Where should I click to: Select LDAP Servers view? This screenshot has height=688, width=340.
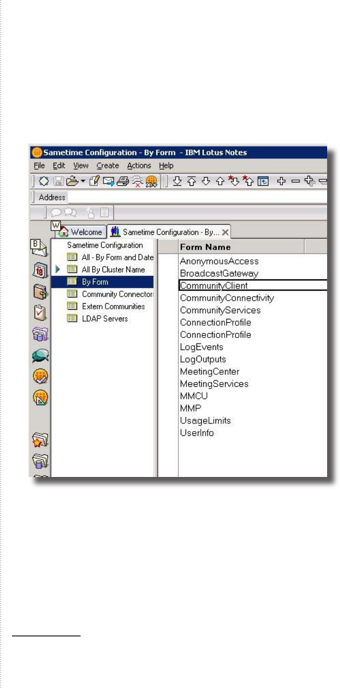coord(98,318)
